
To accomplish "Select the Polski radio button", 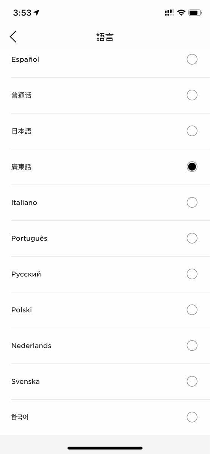I will click(x=192, y=310).
